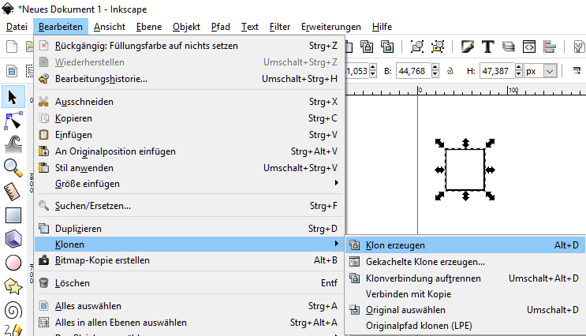This screenshot has width=586, height=336.
Task: Choose Ausschneiden from the menu
Action: (x=189, y=102)
